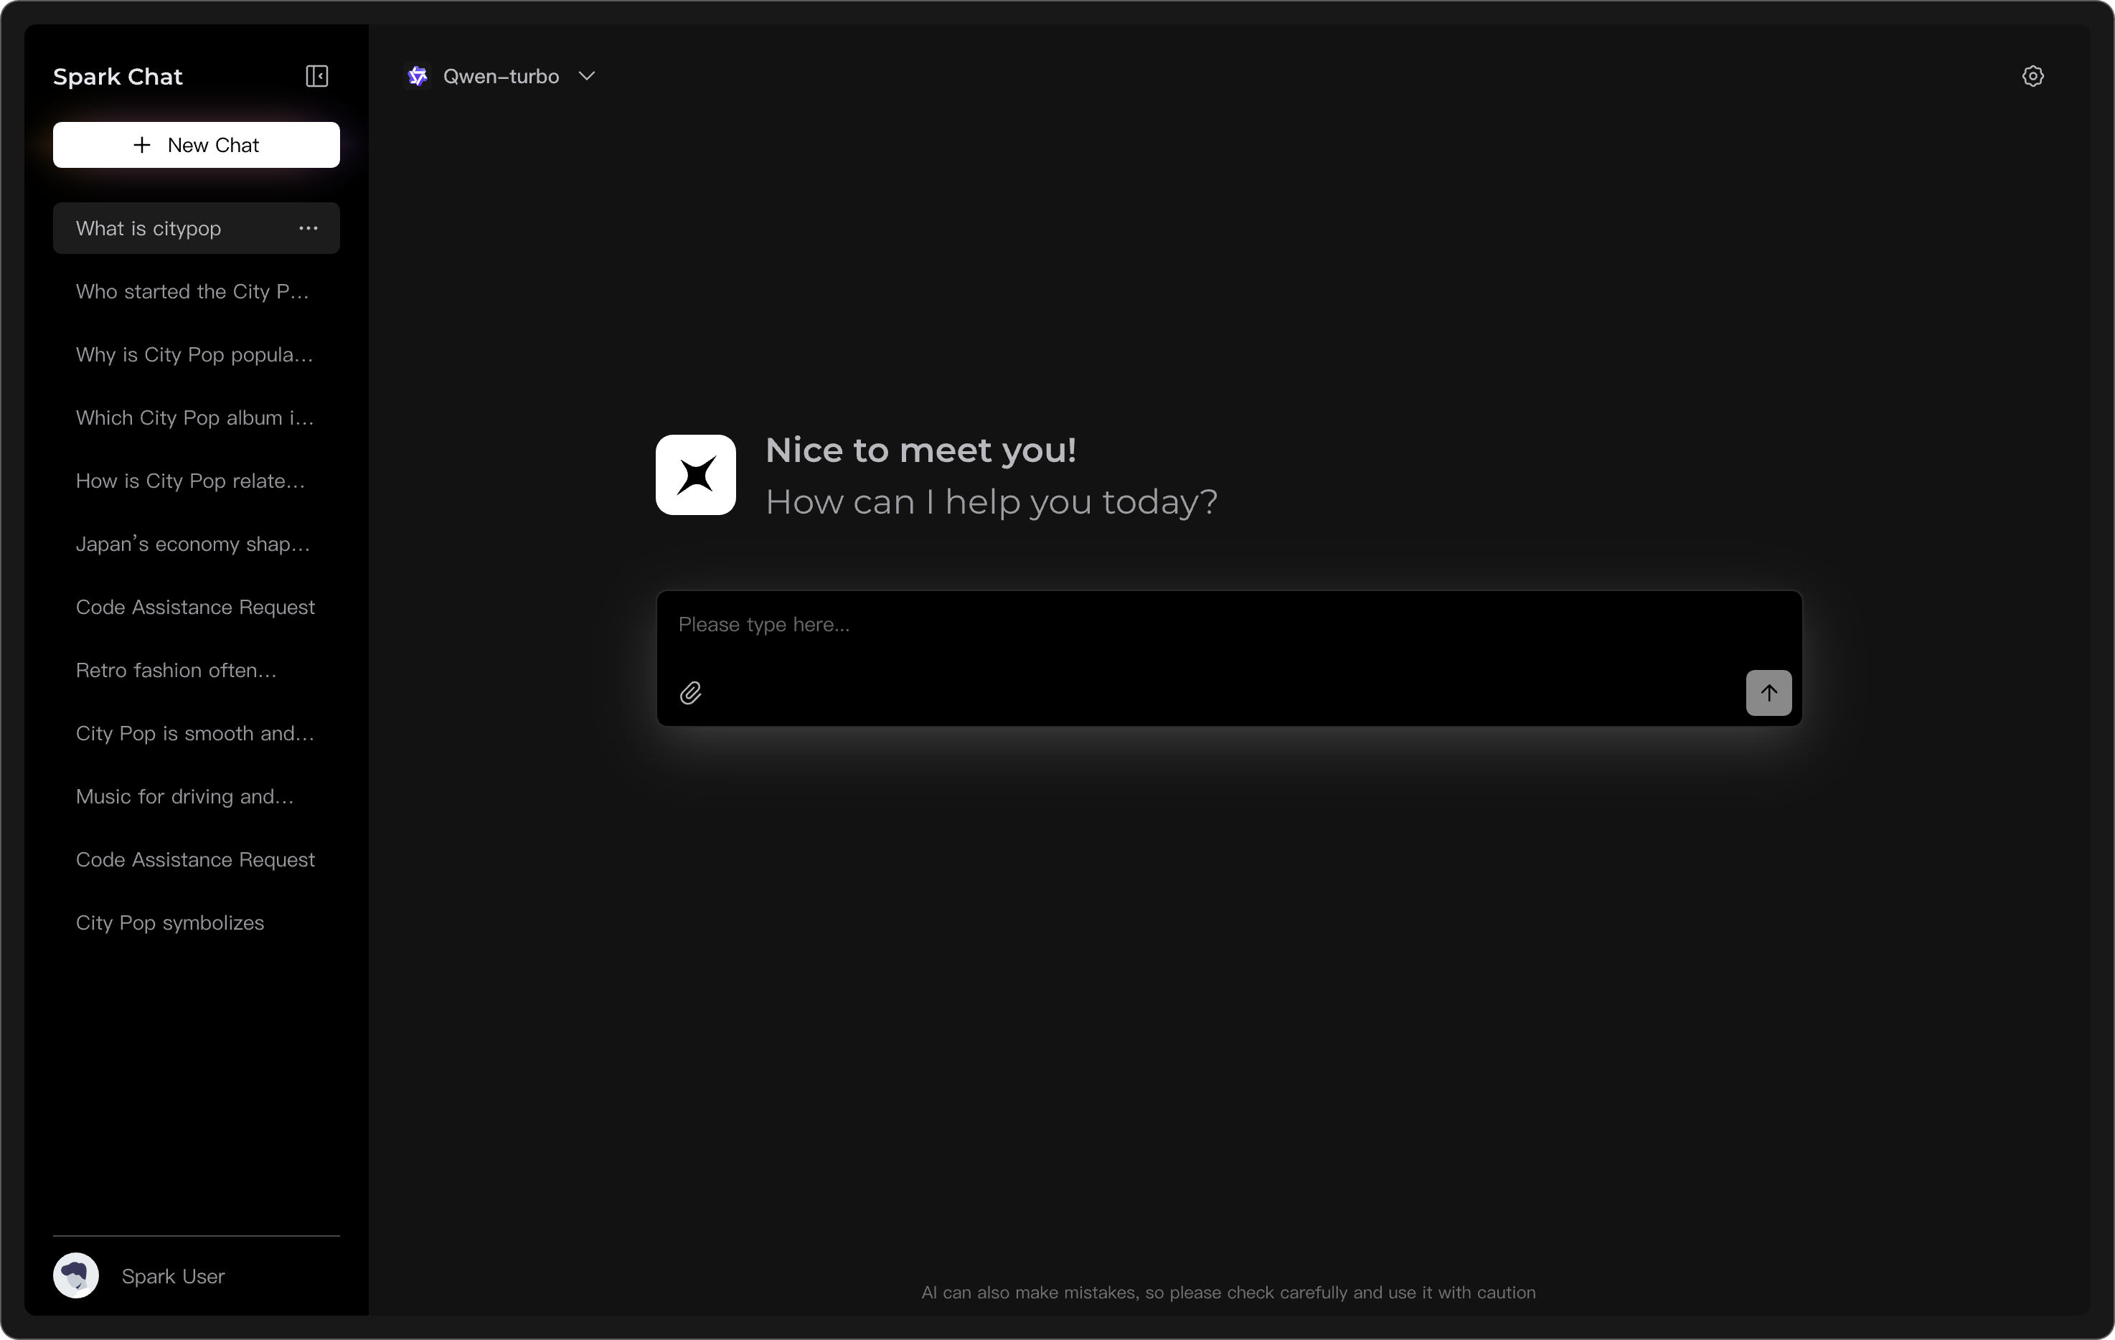
Task: Select Music for driving chat
Action: tap(184, 796)
